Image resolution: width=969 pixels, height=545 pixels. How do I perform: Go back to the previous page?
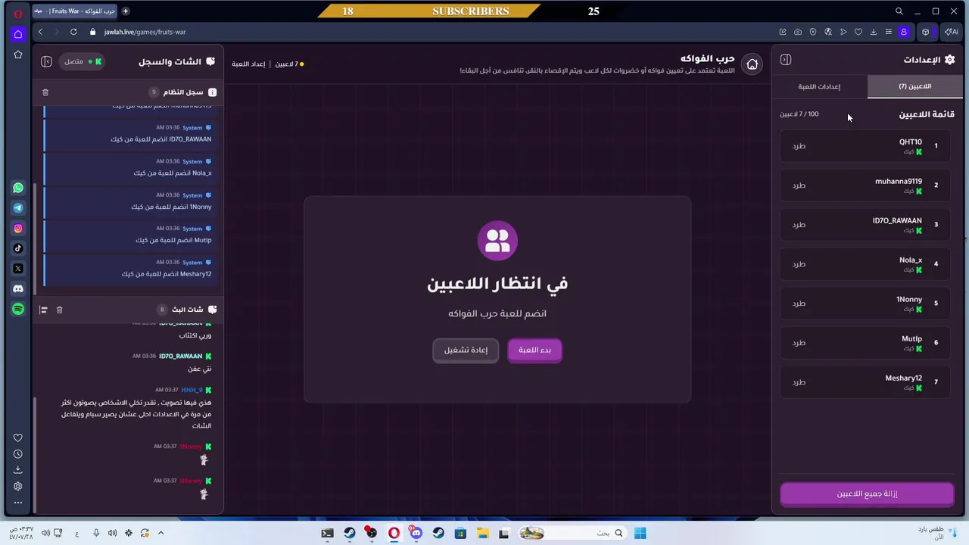(40, 32)
